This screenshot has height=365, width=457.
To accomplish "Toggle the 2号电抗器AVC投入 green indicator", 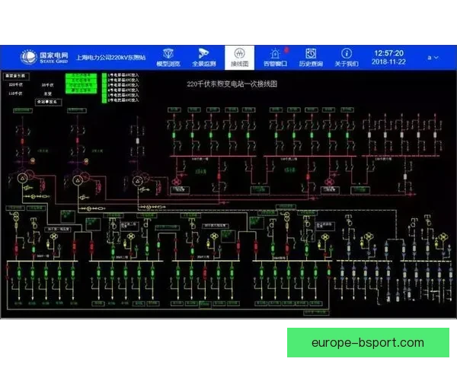I will (104, 100).
